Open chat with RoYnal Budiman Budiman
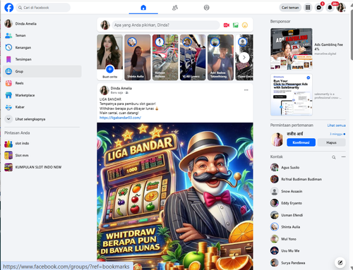This screenshot has width=353, height=270. [308, 179]
